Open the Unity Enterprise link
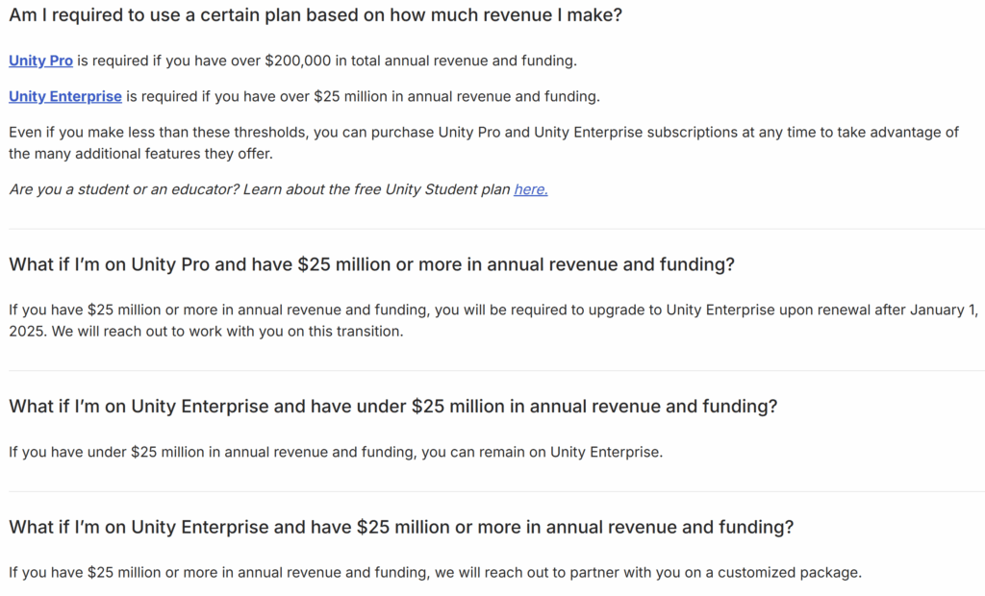The image size is (985, 596). pyautogui.click(x=65, y=96)
